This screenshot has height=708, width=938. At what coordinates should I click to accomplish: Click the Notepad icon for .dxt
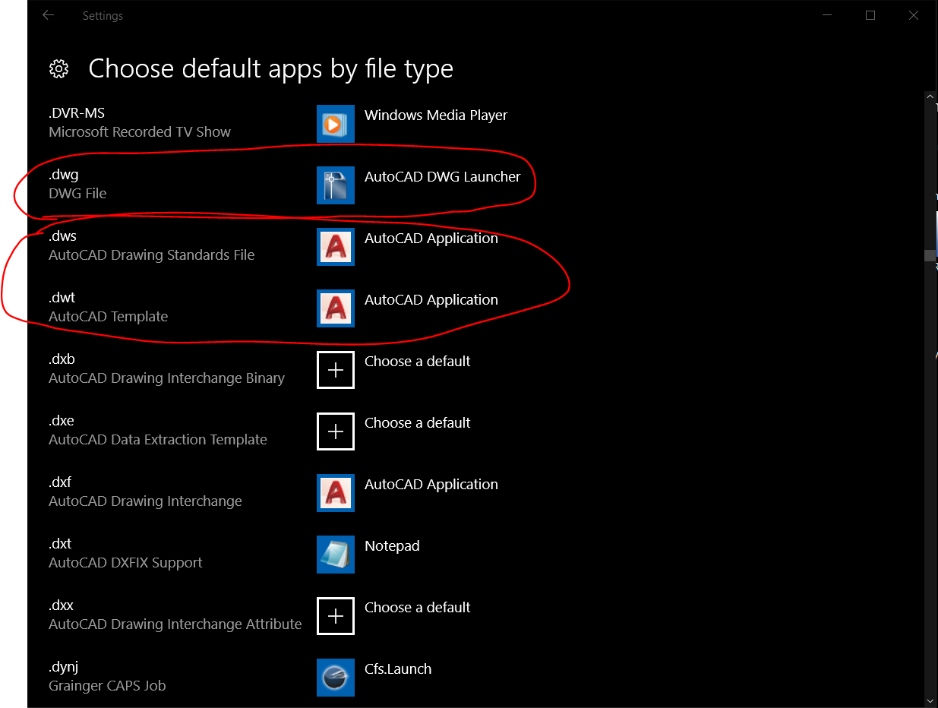[x=335, y=555]
